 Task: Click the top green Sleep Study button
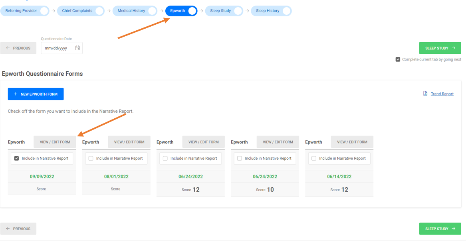coord(440,48)
